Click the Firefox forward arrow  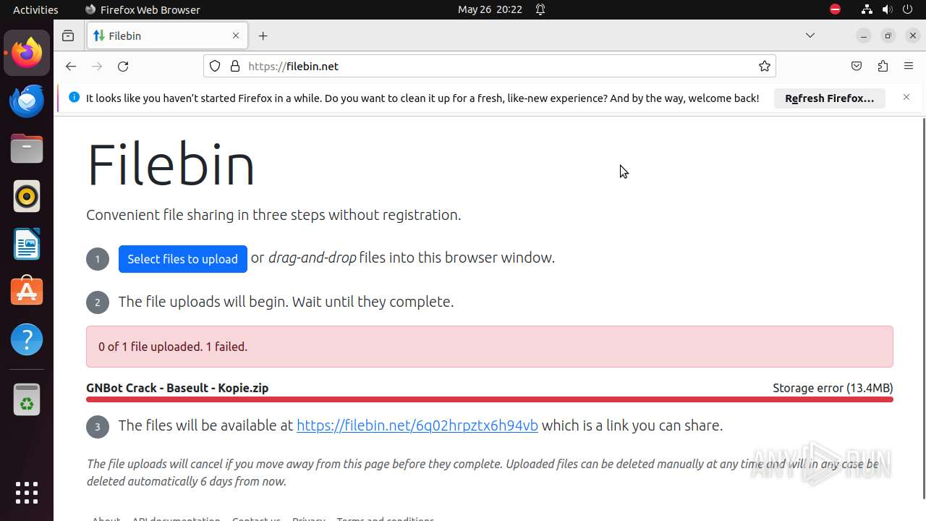[97, 66]
